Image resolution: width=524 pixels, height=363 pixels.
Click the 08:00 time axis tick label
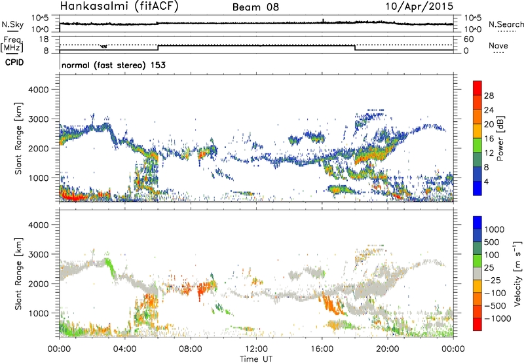(191, 349)
